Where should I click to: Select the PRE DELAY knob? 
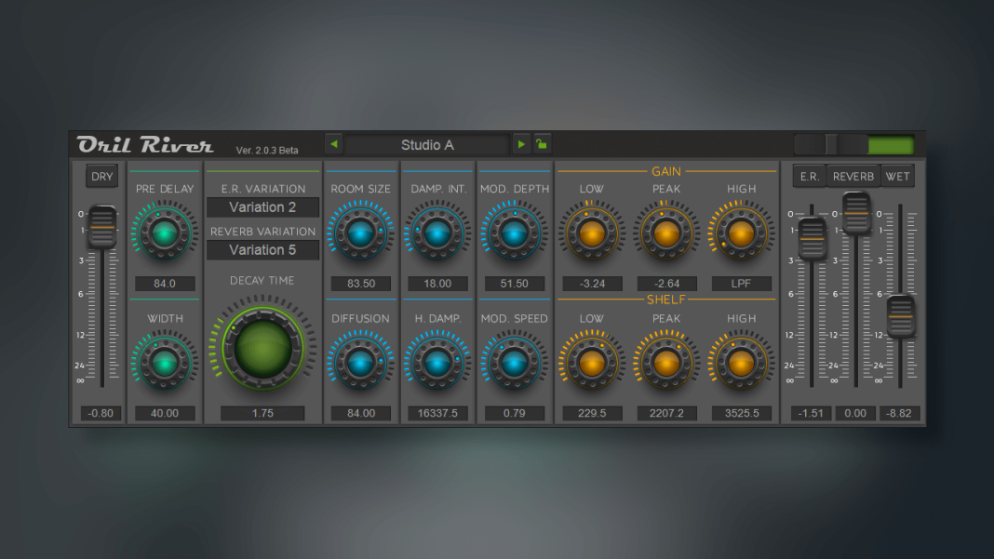(x=164, y=234)
